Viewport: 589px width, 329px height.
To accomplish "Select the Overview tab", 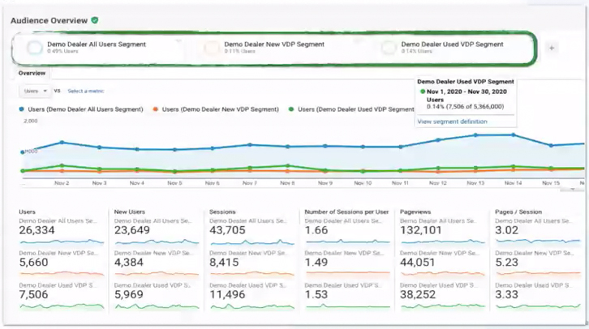I will [32, 73].
